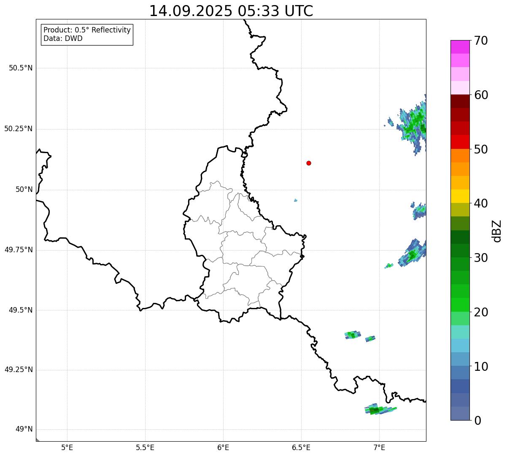
Task: Click the "5°E" longitude label
Action: (x=67, y=448)
